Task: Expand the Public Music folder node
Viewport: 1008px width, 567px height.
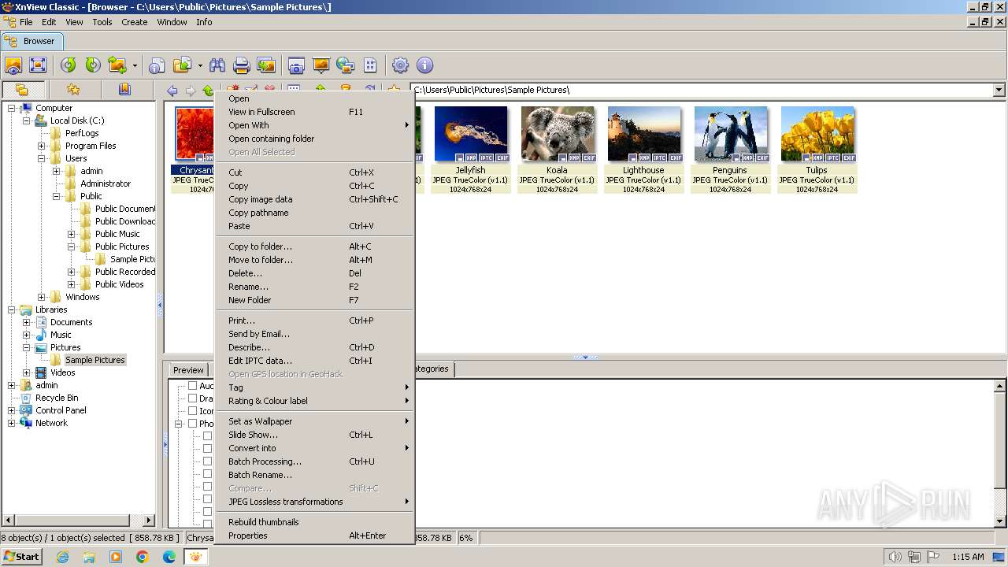Action: [x=72, y=234]
